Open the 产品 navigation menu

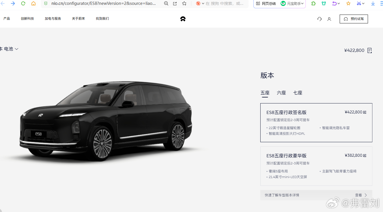[x=7, y=19]
